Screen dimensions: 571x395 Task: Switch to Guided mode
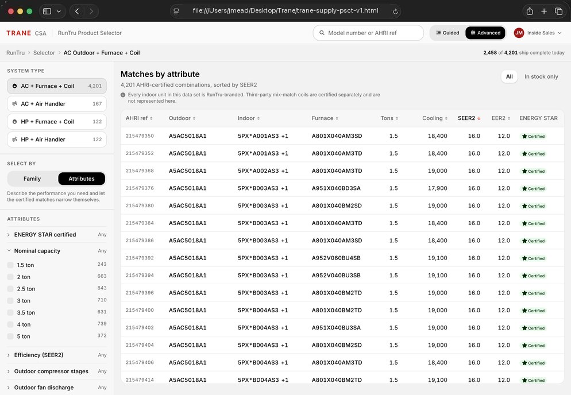click(447, 33)
